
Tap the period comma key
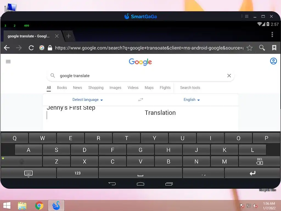click(203, 173)
